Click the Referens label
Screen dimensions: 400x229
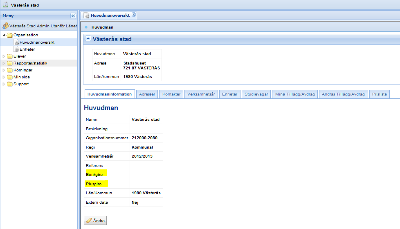point(94,166)
